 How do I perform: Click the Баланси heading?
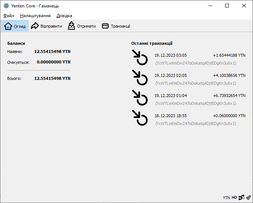tap(16, 43)
